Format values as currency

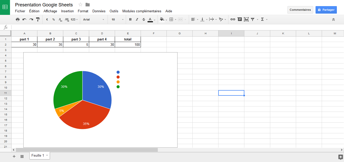click(46, 19)
